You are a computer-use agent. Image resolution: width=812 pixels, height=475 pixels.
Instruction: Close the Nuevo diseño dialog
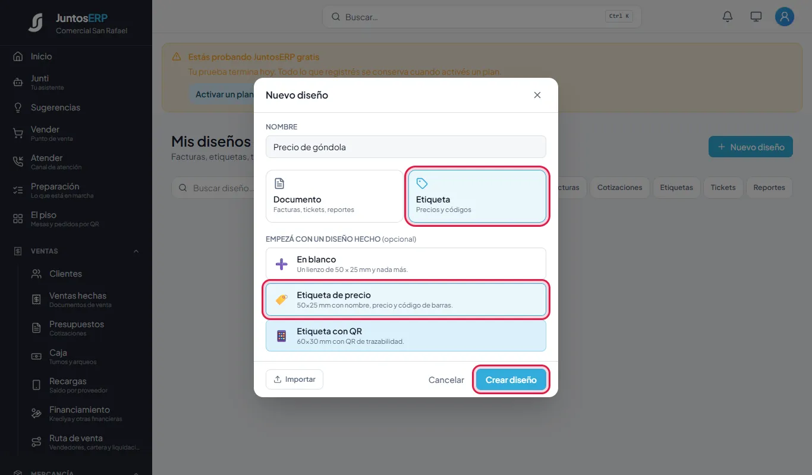tap(537, 95)
